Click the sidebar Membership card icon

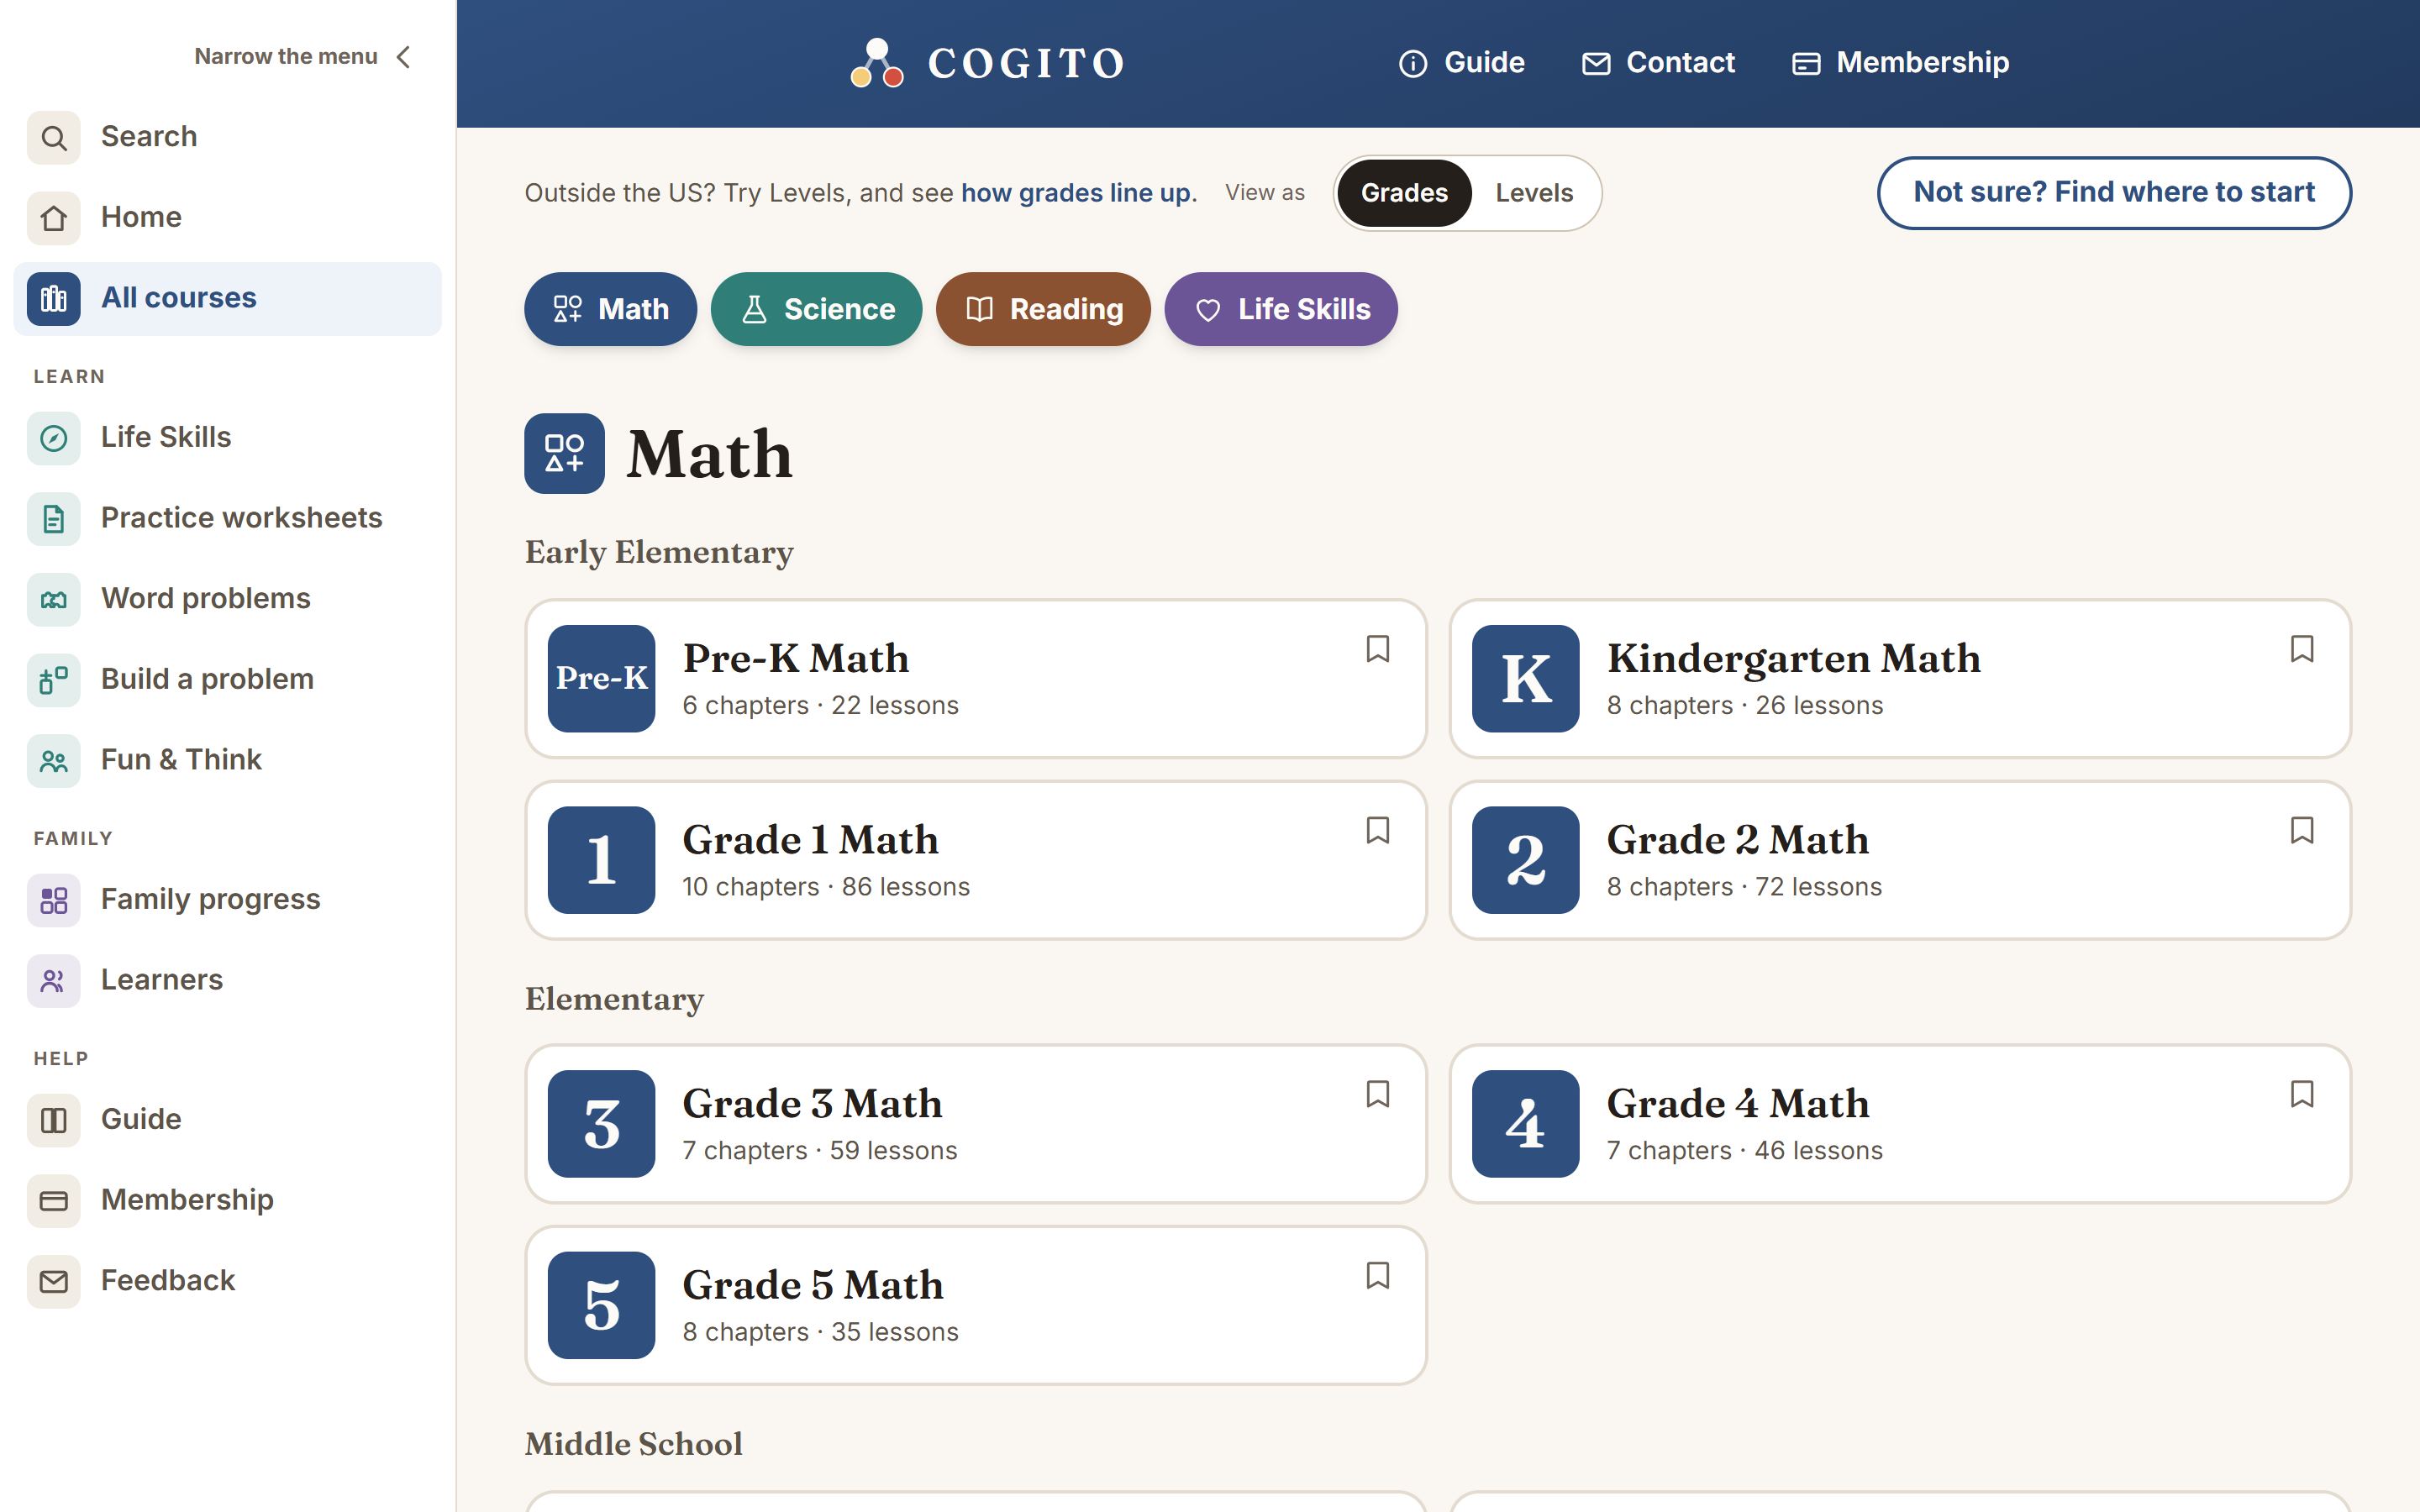(x=54, y=1201)
